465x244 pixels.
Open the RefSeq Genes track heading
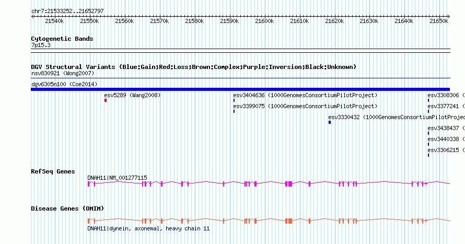53,172
